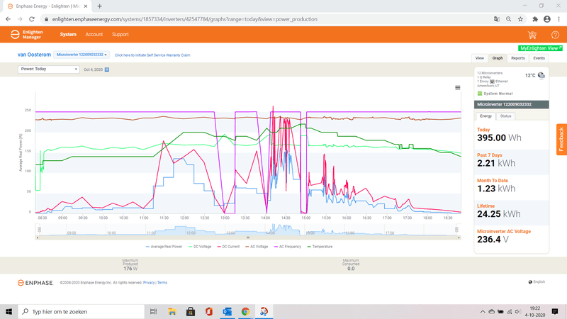
Task: Open the shopping cart icon
Action: point(532,35)
